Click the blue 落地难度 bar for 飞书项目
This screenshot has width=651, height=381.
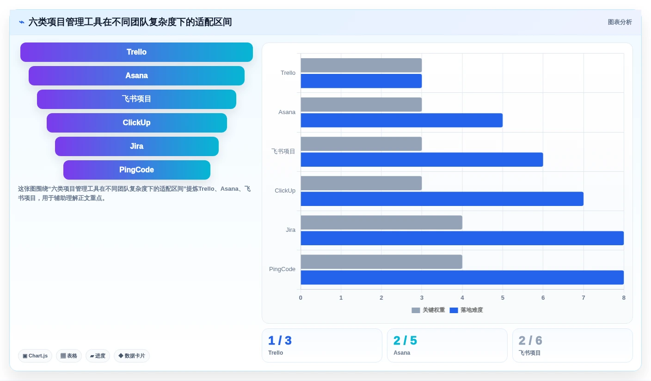click(422, 159)
